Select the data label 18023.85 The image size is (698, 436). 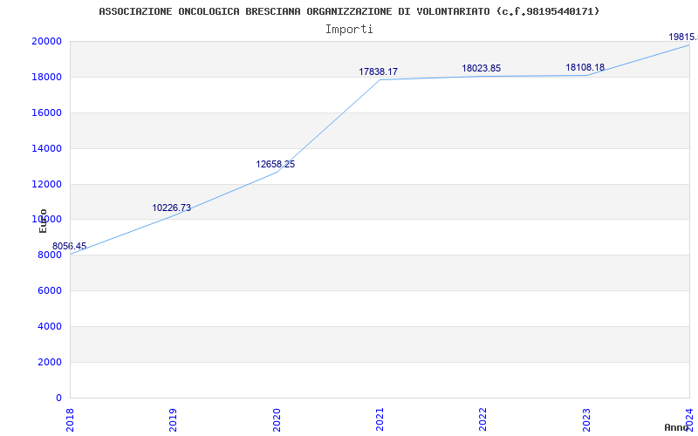[482, 69]
